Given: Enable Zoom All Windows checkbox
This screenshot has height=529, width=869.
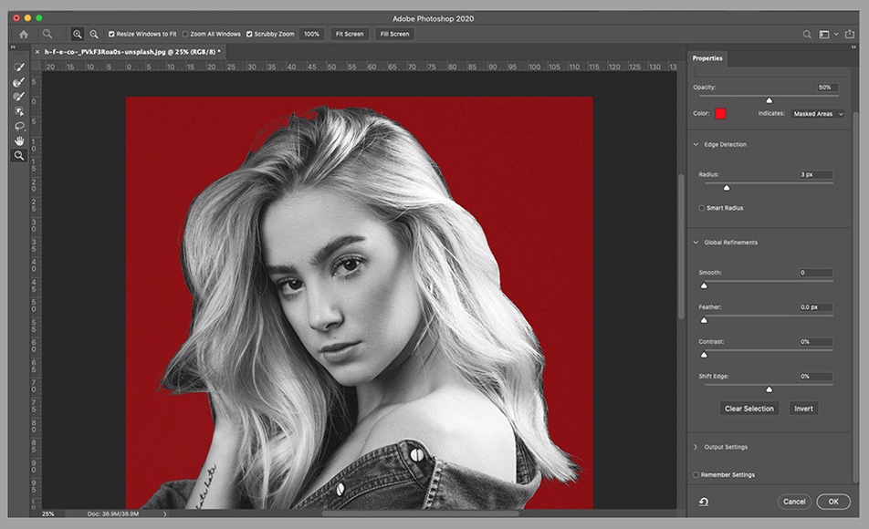Looking at the screenshot, I should [185, 35].
